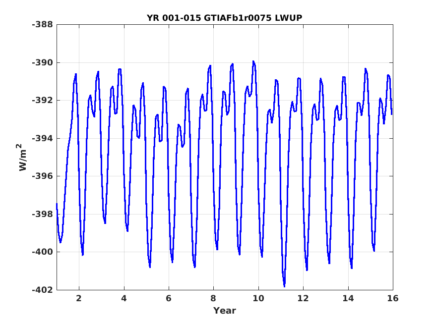Click the y-axis tick label "-394"
This screenshot has width=434, height=325.
(42, 138)
